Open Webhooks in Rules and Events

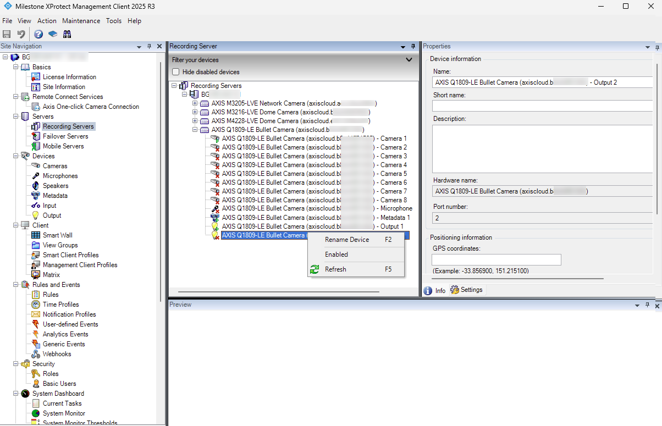57,354
